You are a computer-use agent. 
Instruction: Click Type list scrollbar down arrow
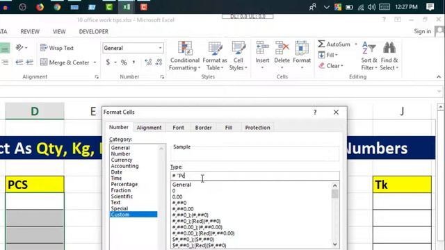tap(335, 244)
